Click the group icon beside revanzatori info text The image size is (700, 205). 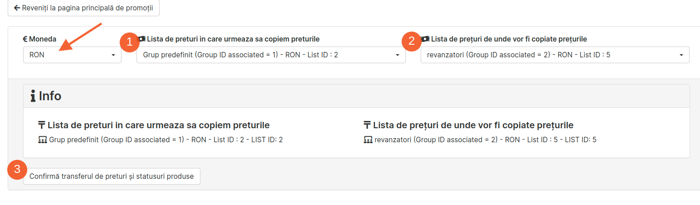click(x=368, y=140)
